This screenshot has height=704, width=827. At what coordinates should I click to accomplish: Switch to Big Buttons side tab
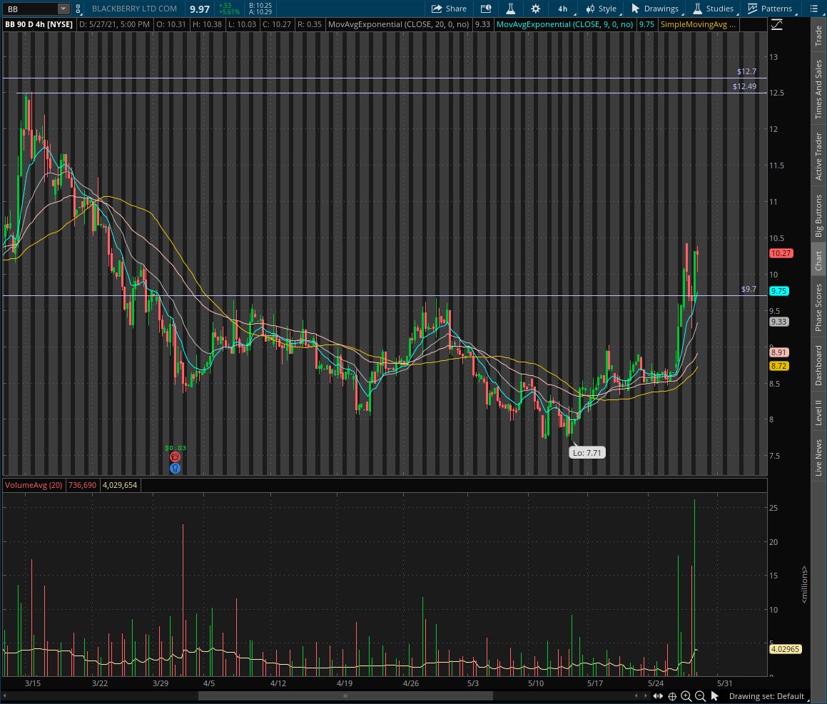tap(818, 215)
